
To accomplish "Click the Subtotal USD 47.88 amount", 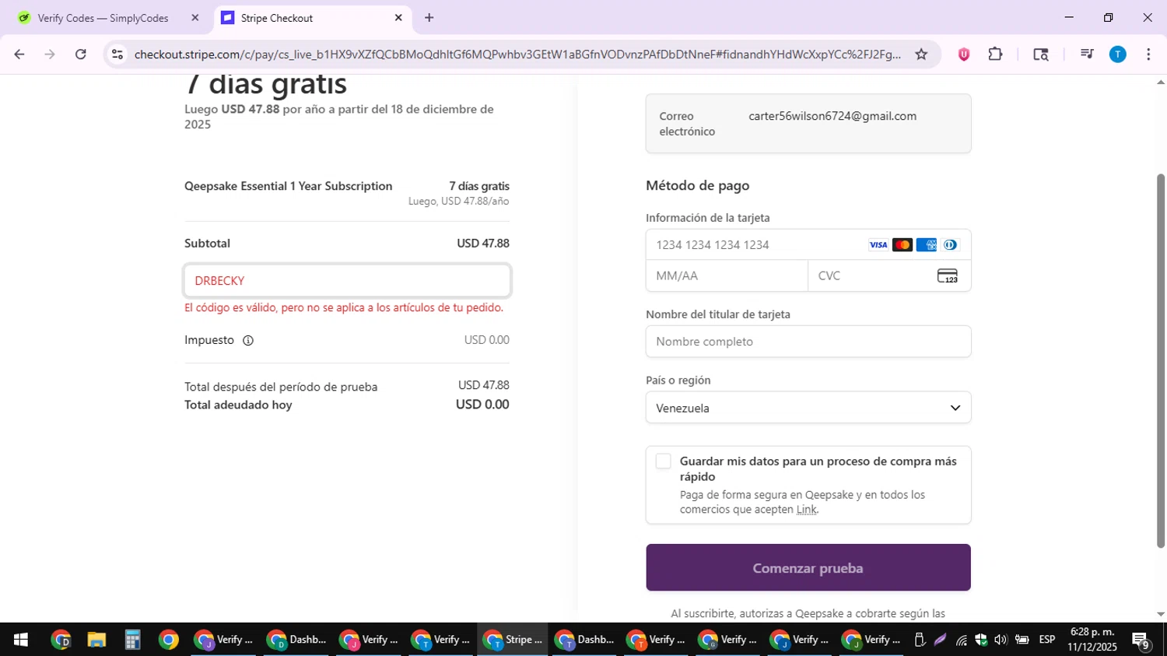I will (483, 244).
